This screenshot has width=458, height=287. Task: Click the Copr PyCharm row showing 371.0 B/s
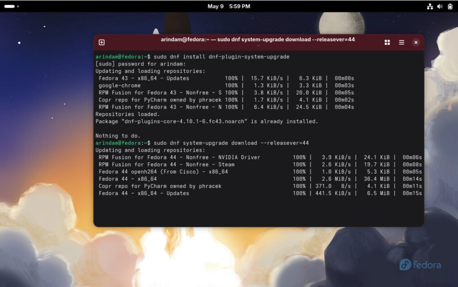pos(260,186)
